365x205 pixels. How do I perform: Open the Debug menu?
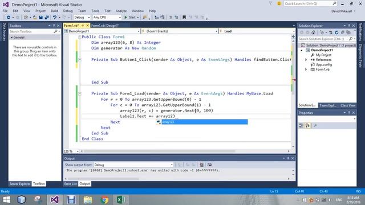coord(68,11)
